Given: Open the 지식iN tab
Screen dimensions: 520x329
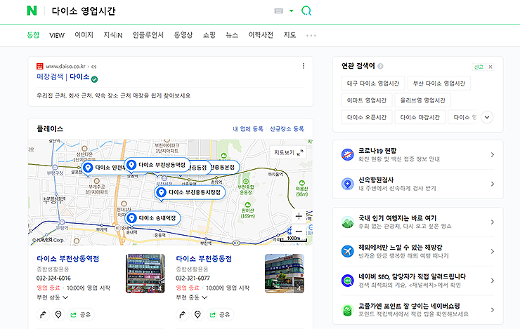Looking at the screenshot, I should pos(112,35).
